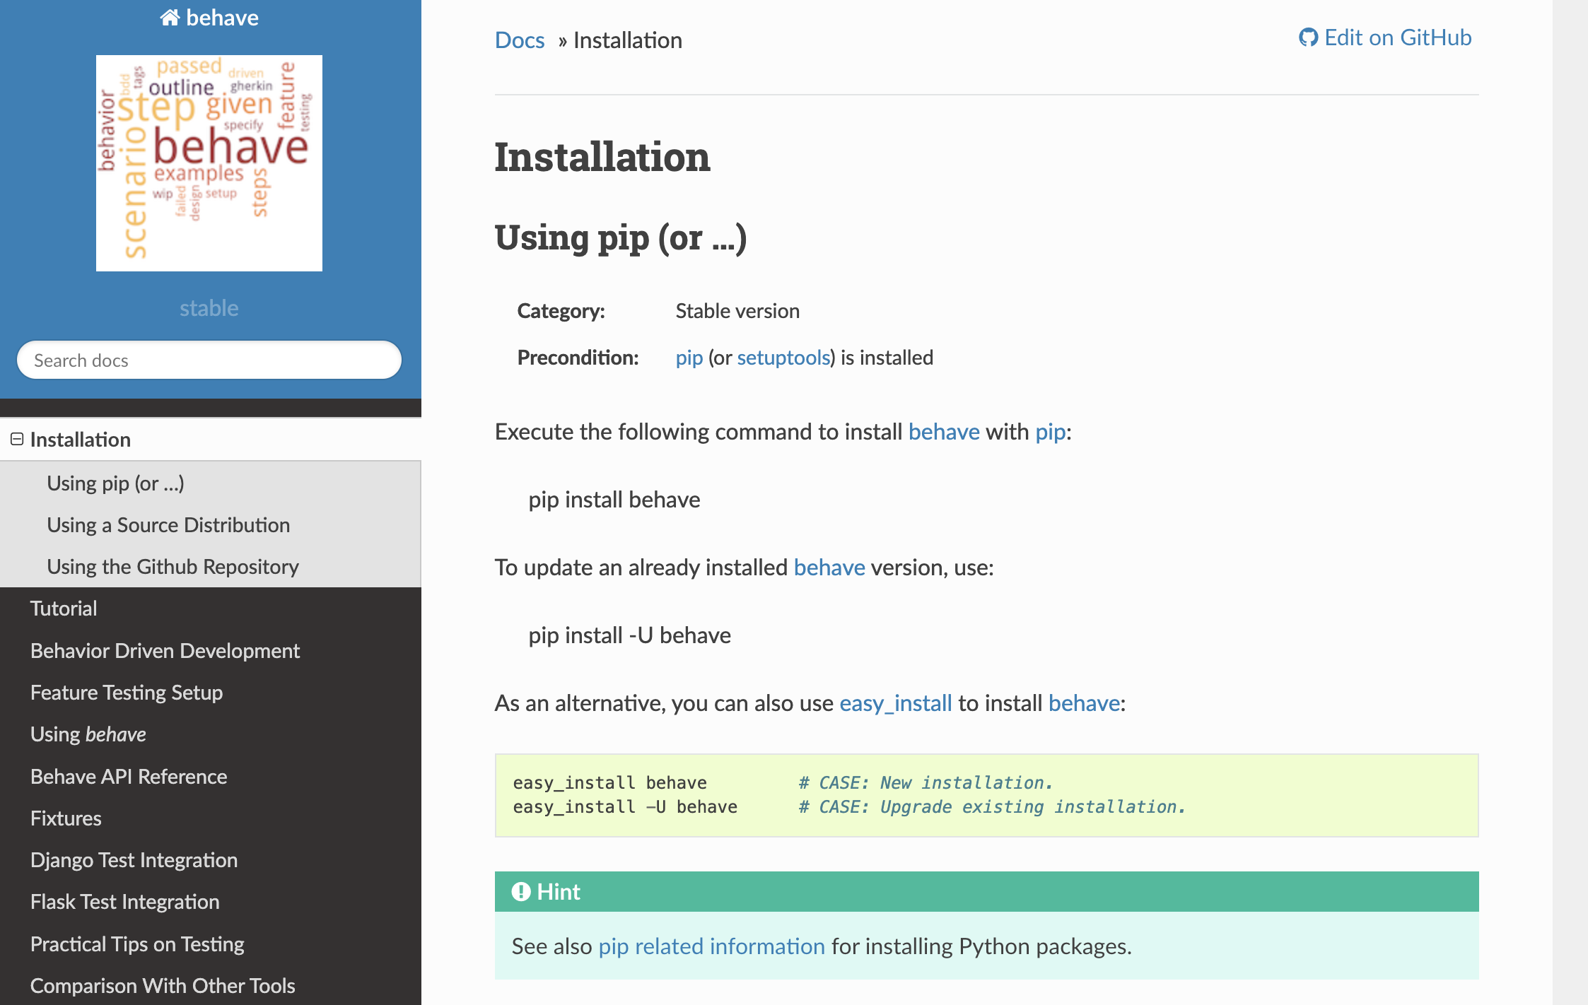Screen dimensions: 1588x1005
Task: Open the easy_install link
Action: point(895,703)
